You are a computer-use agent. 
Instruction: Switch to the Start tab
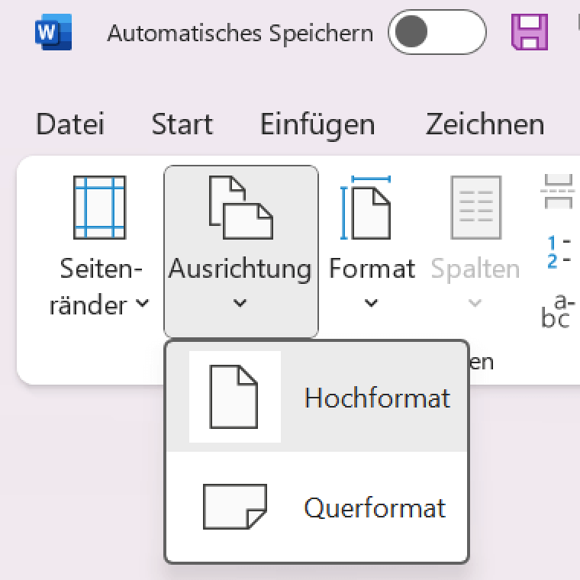(x=182, y=124)
